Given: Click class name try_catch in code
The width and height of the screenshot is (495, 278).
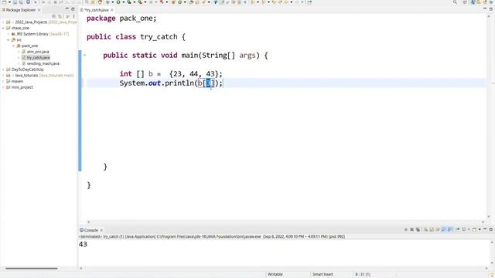Looking at the screenshot, I should pyautogui.click(x=159, y=37).
